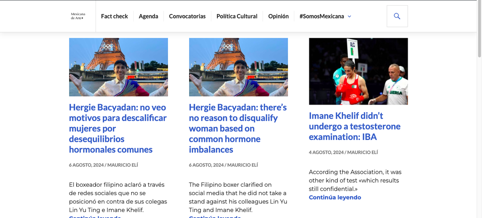The height and width of the screenshot is (218, 482).
Task: Open the Imane Khelif boxing photo thumbnail
Action: pyautogui.click(x=358, y=71)
